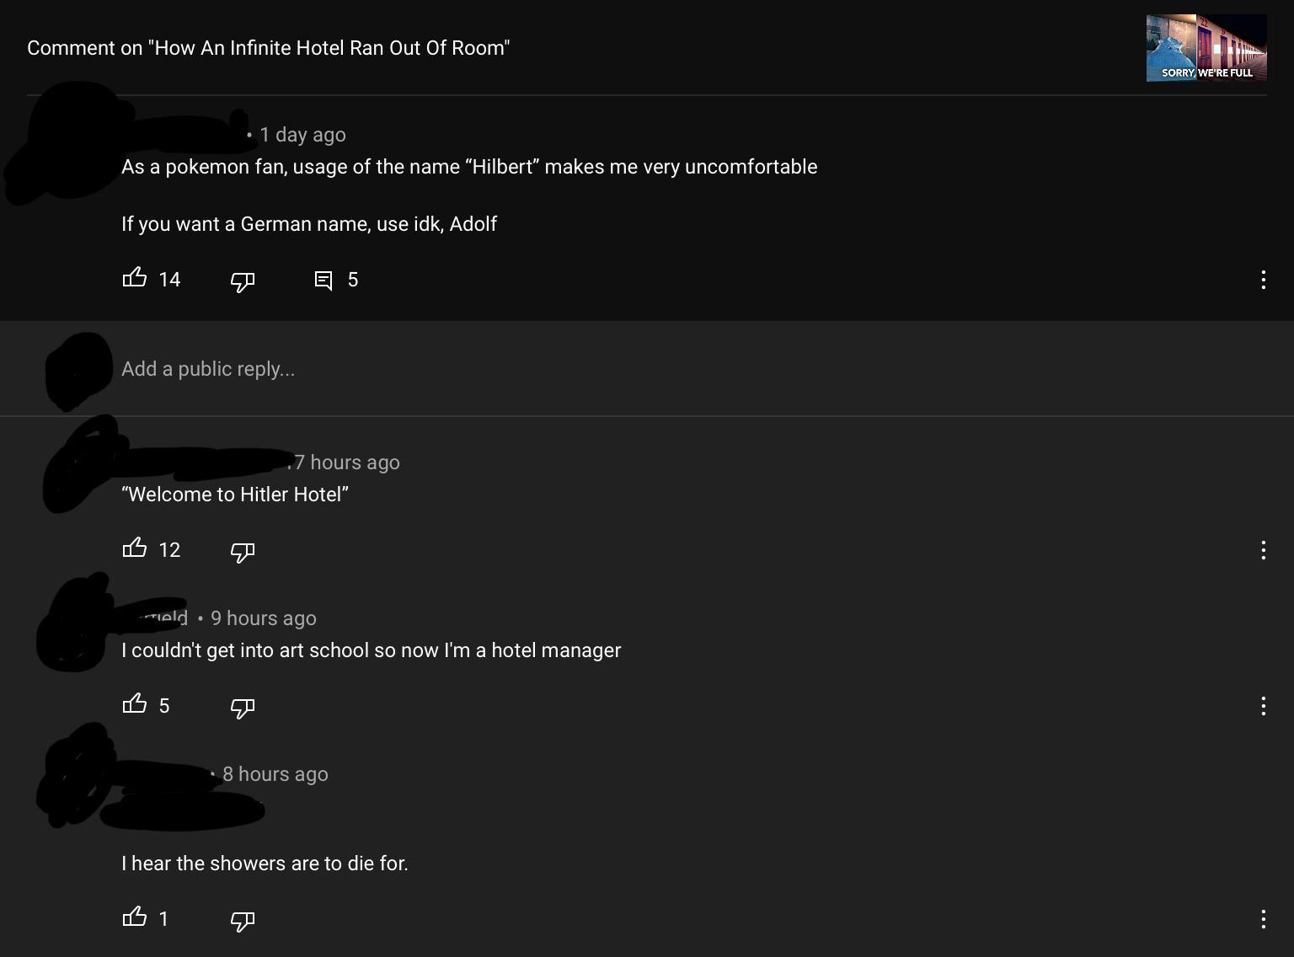Image resolution: width=1294 pixels, height=957 pixels.
Task: Open options menu for the top comment
Action: click(1263, 280)
